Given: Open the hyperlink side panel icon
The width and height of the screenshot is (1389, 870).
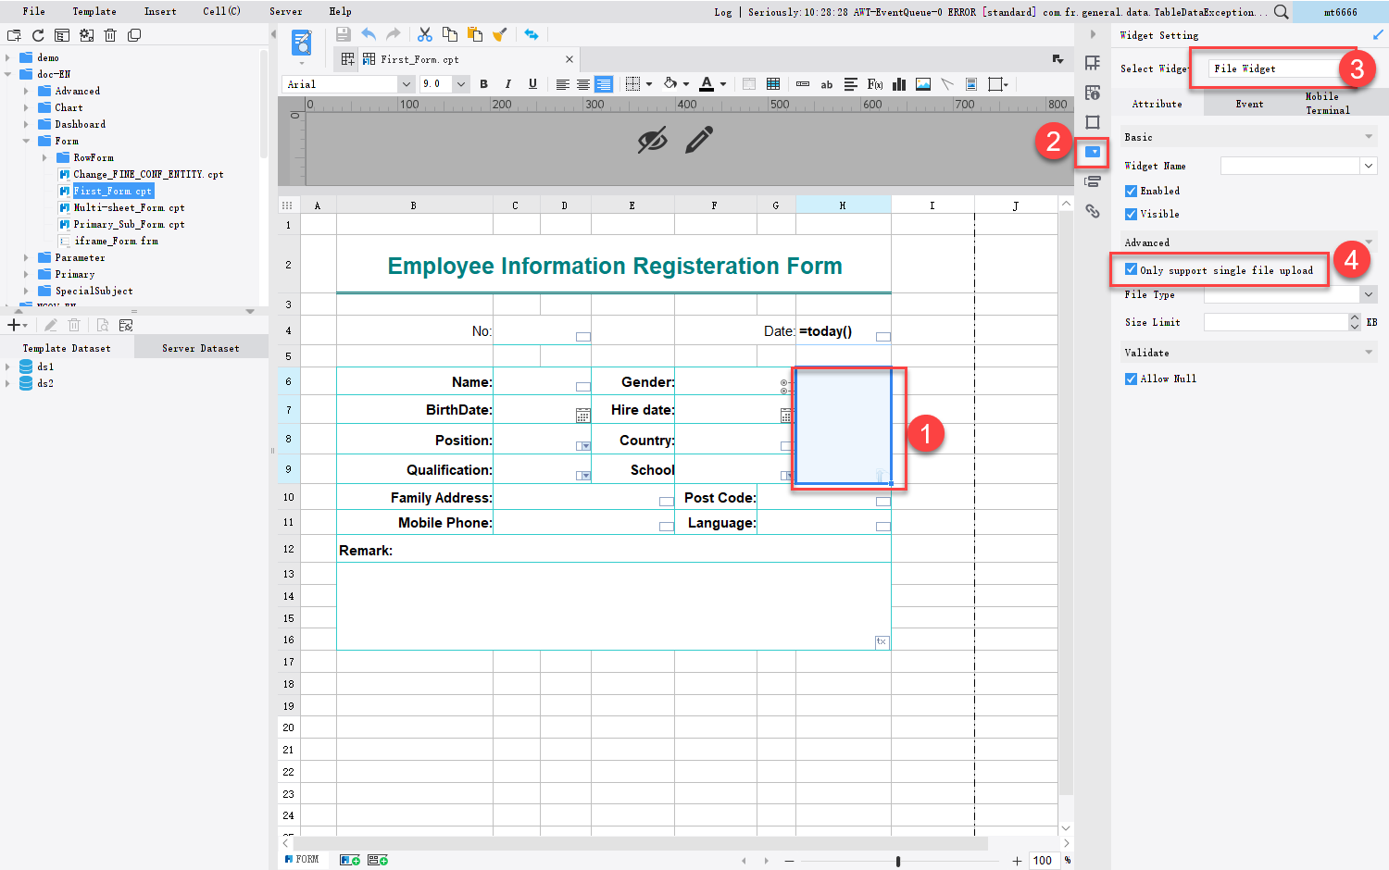Looking at the screenshot, I should 1093,211.
